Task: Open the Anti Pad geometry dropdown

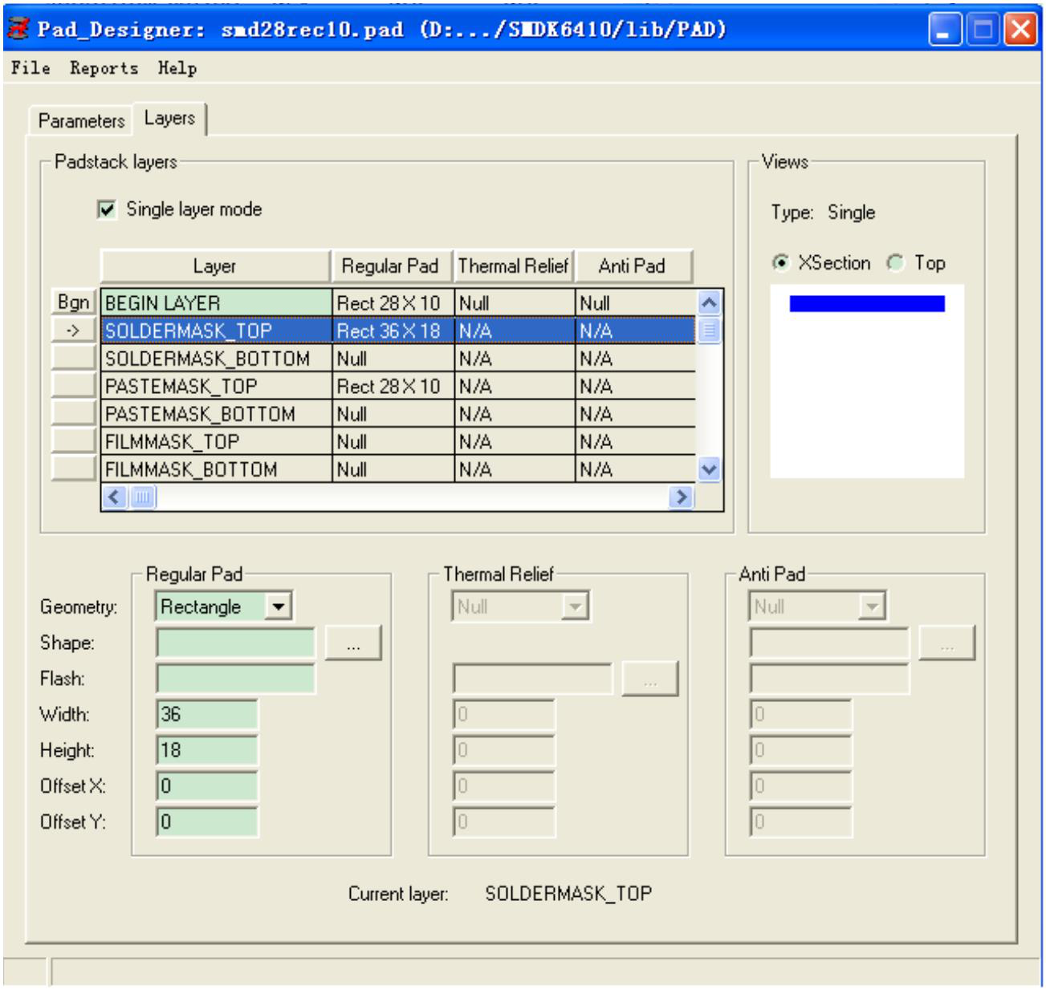Action: [x=871, y=607]
